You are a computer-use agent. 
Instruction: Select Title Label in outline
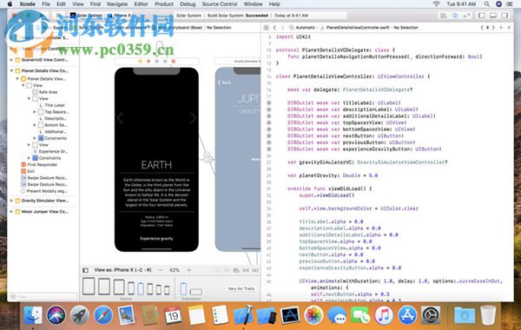tap(55, 105)
